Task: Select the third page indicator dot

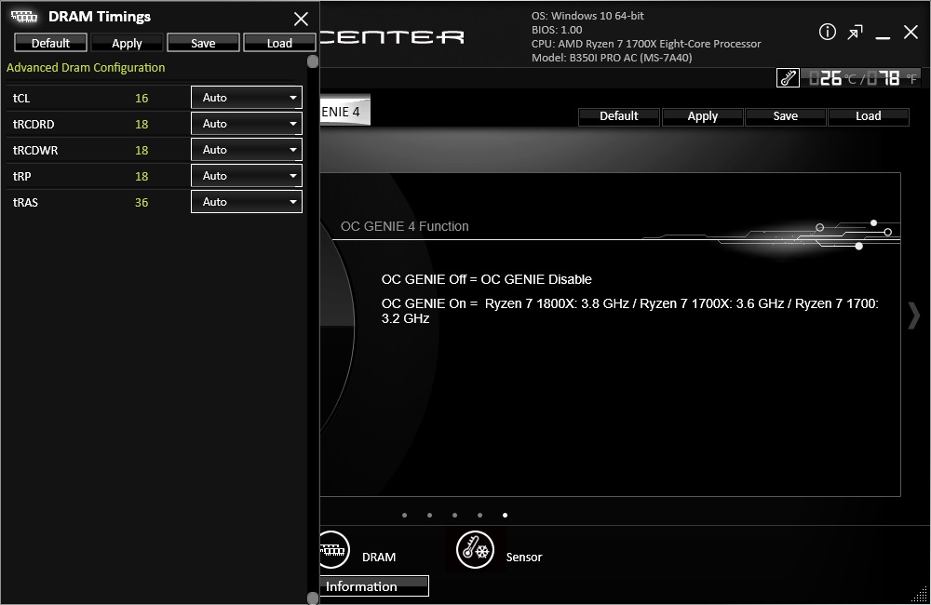Action: pos(455,516)
